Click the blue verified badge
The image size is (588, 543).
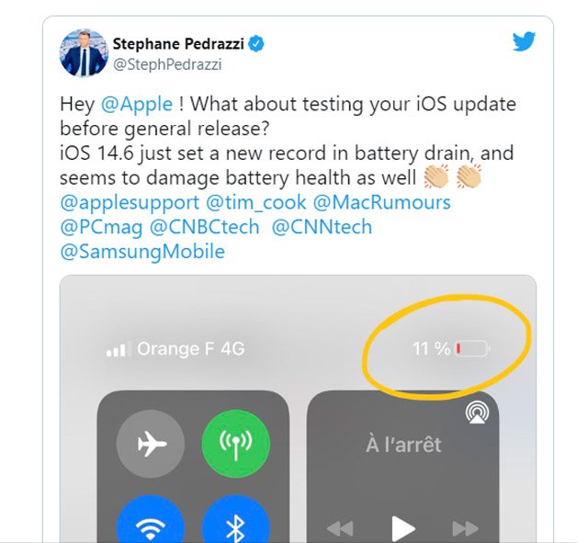tap(256, 44)
